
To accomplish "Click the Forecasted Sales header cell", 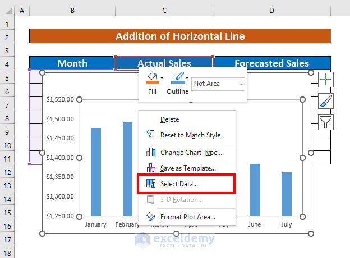I will pyautogui.click(x=271, y=63).
